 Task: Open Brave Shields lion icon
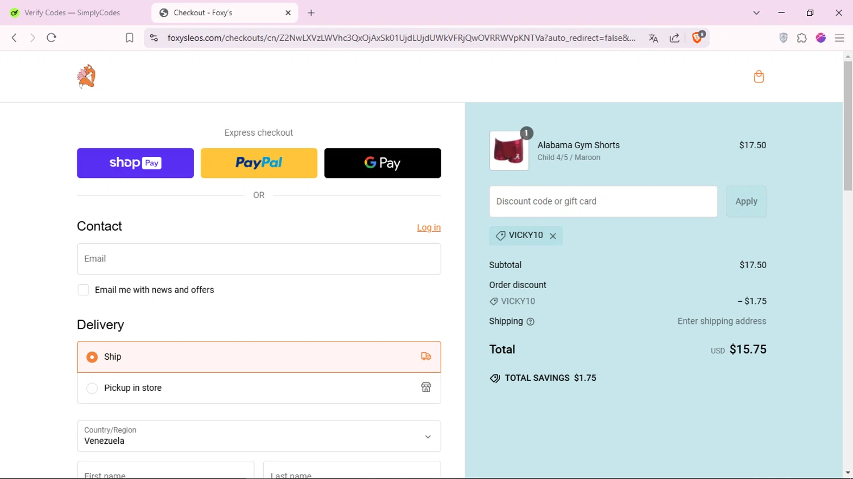tap(698, 38)
